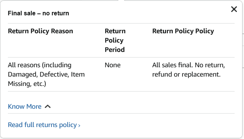Image resolution: width=244 pixels, height=139 pixels.
Task: Click the Return Policy Period column header
Action: pos(115,40)
